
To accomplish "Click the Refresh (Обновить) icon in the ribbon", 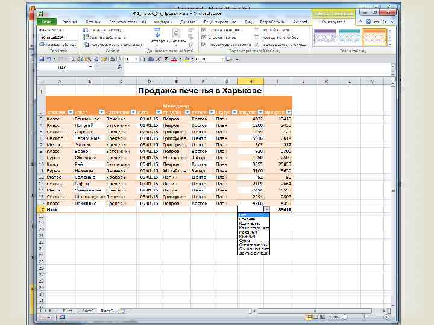I will 176,33.
